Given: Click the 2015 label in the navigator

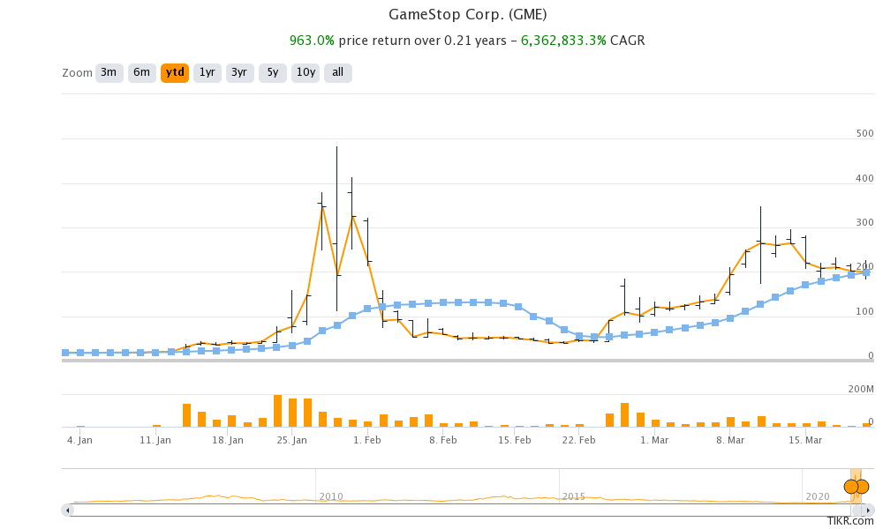Looking at the screenshot, I should [x=574, y=496].
